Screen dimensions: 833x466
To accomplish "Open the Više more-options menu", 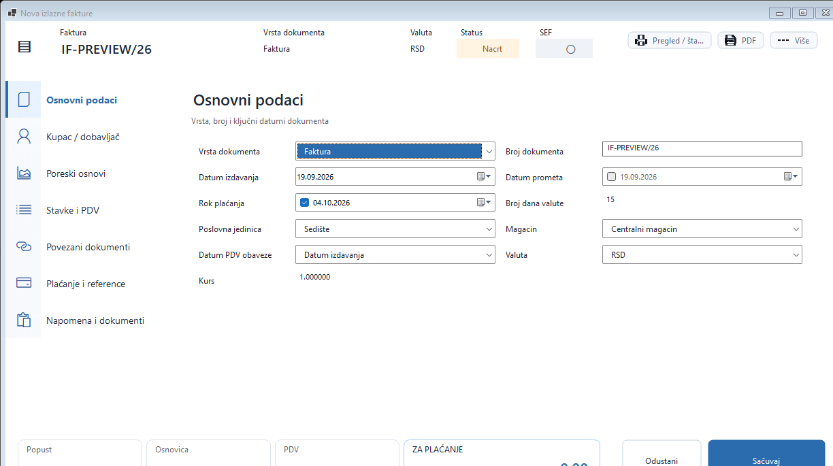I will (x=794, y=41).
